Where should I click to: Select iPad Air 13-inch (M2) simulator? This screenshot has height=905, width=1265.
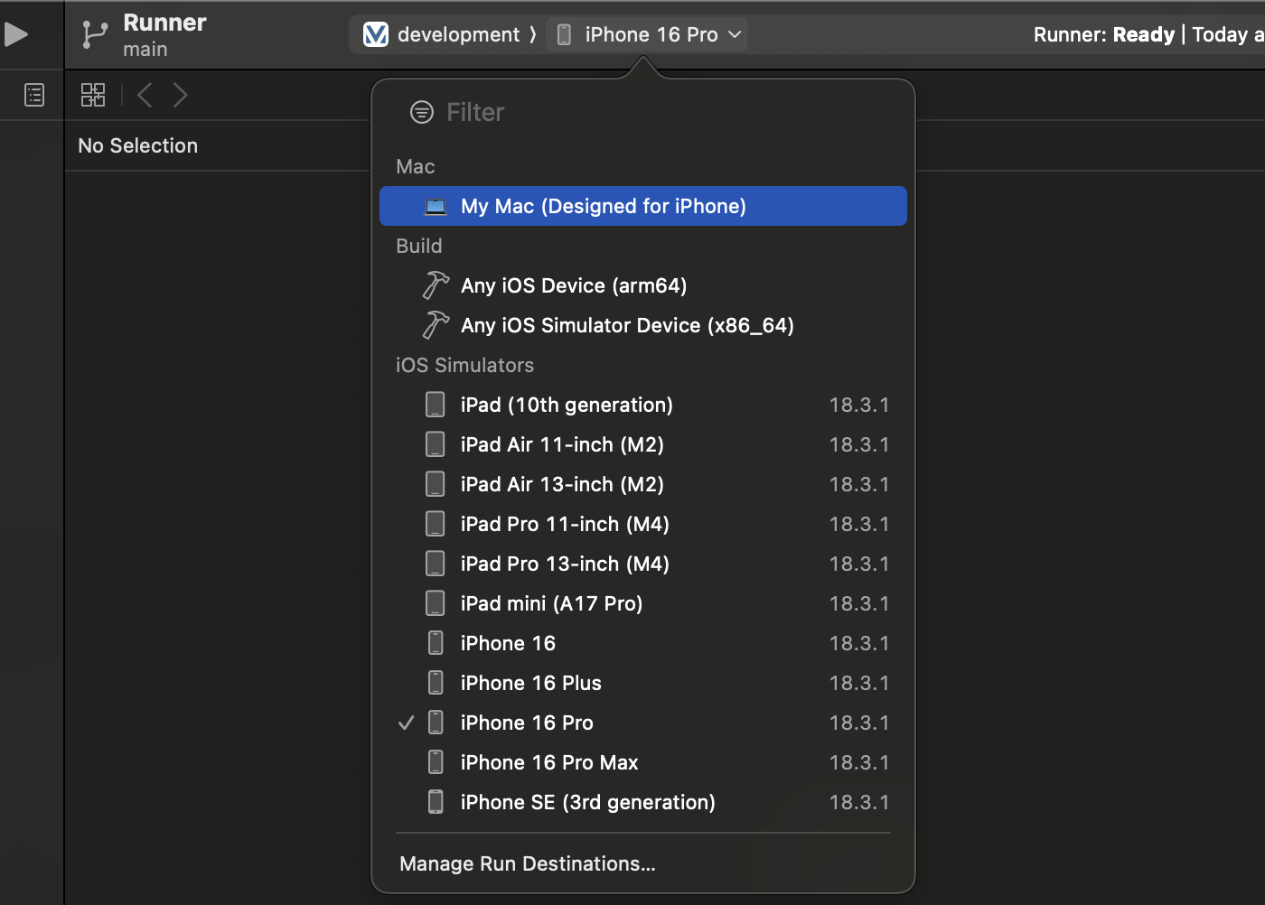(x=643, y=484)
